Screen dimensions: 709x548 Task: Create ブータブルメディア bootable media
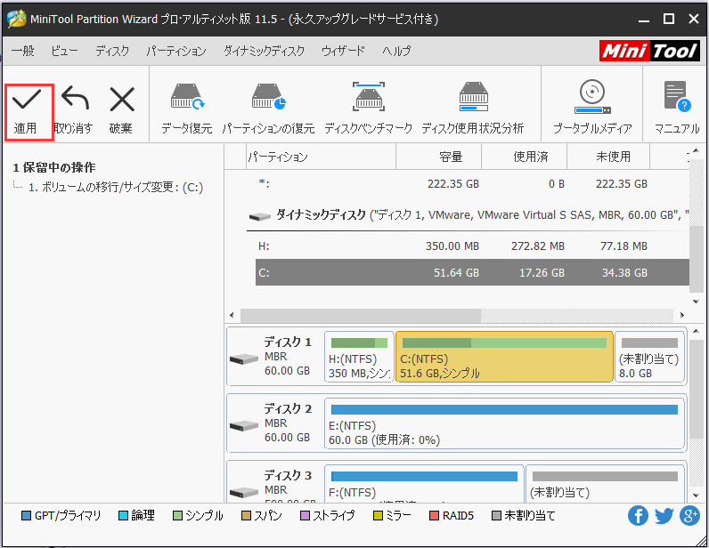591,96
